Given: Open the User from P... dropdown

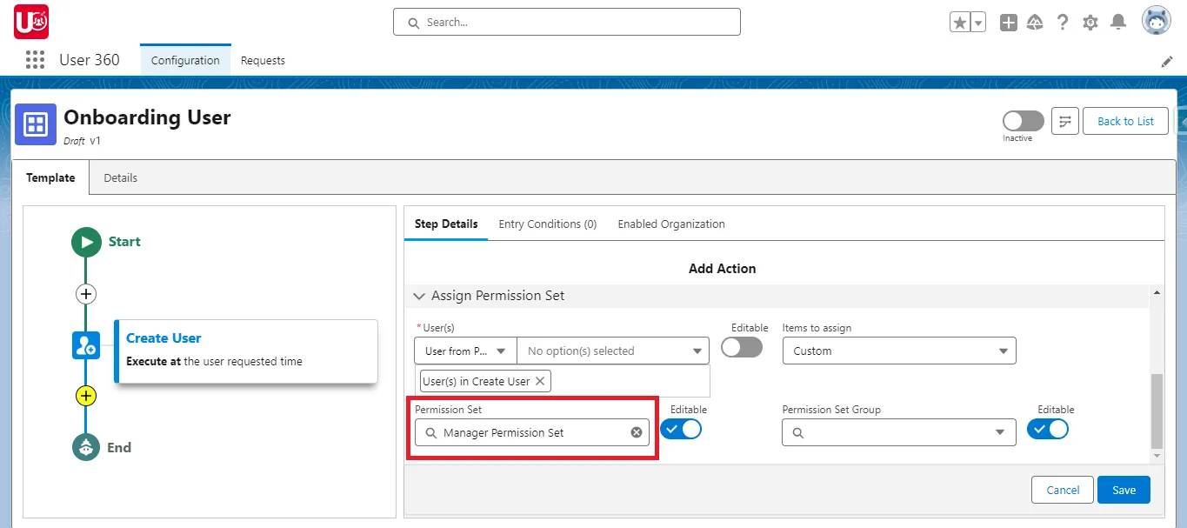Looking at the screenshot, I should point(464,351).
